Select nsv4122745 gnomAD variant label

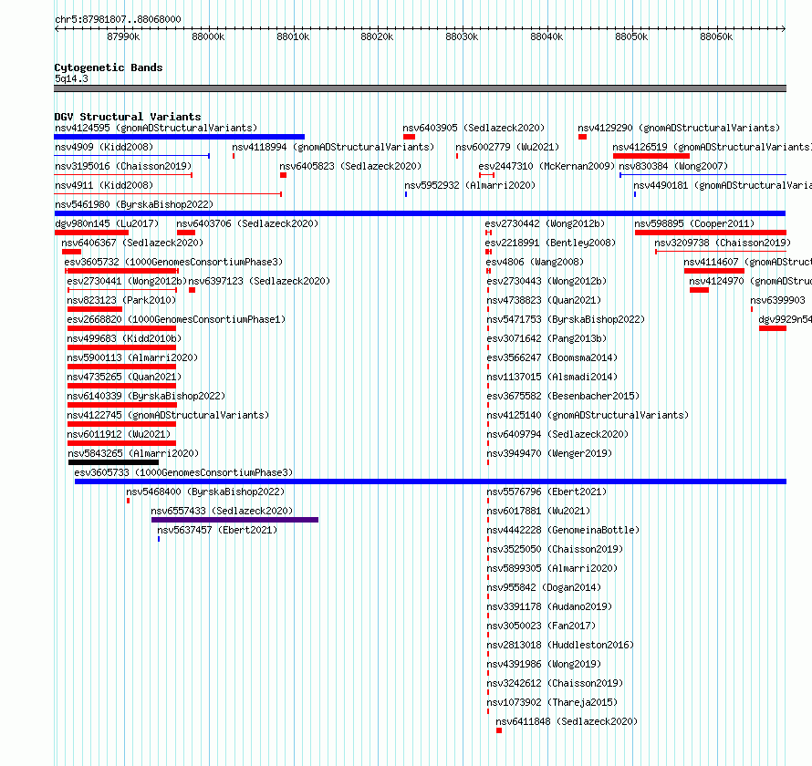pos(168,415)
